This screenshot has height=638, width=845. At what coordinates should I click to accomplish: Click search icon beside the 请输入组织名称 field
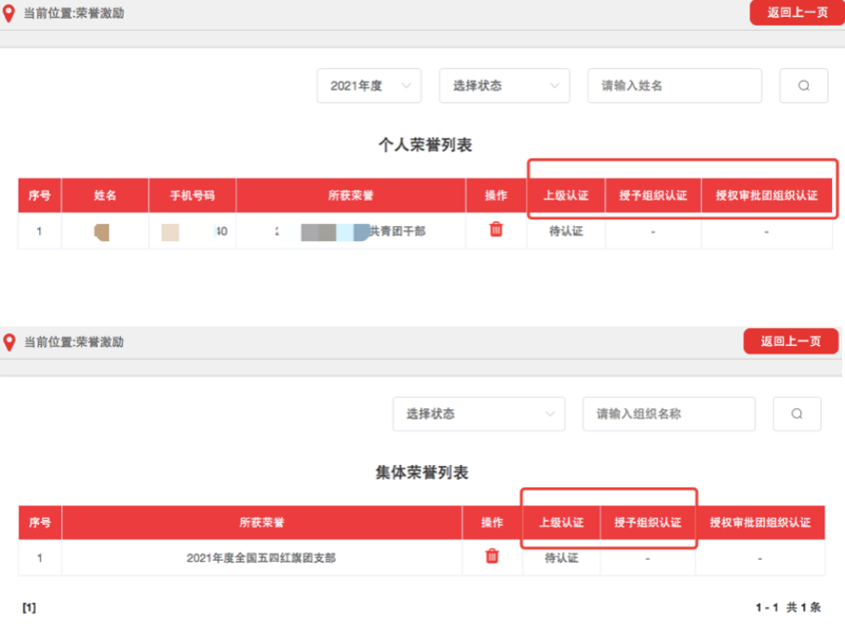click(x=797, y=414)
